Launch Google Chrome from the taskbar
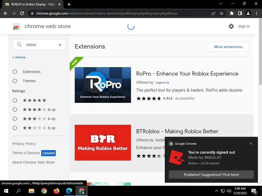The height and width of the screenshot is (196, 262). (x=44, y=191)
